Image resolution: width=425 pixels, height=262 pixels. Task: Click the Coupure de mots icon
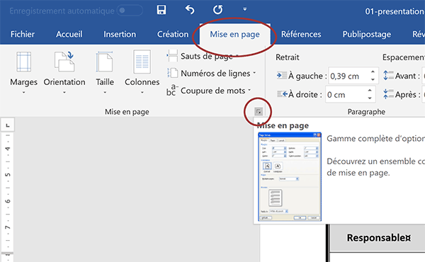pos(172,90)
